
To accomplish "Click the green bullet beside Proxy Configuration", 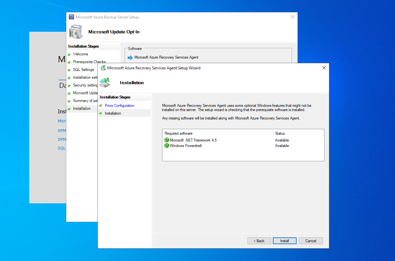I will (x=101, y=106).
